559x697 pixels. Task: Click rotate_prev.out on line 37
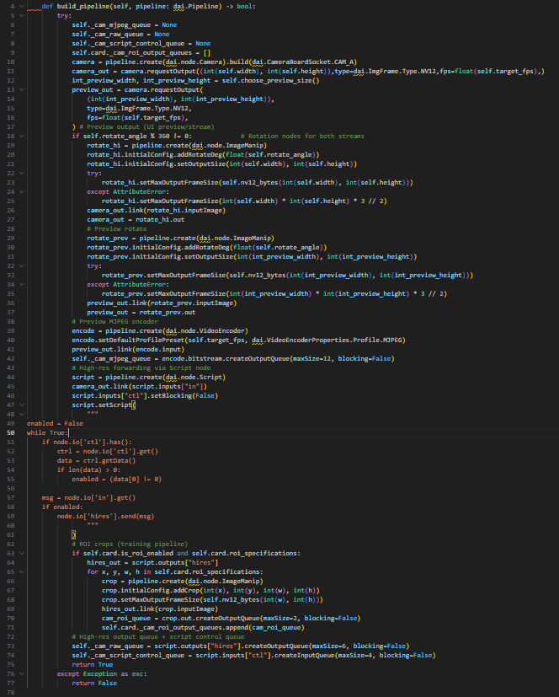pos(168,313)
